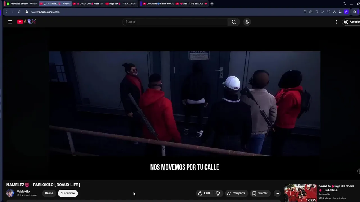Open the edit/pinboard icon in address bar
The height and width of the screenshot is (202, 360).
[305, 12]
